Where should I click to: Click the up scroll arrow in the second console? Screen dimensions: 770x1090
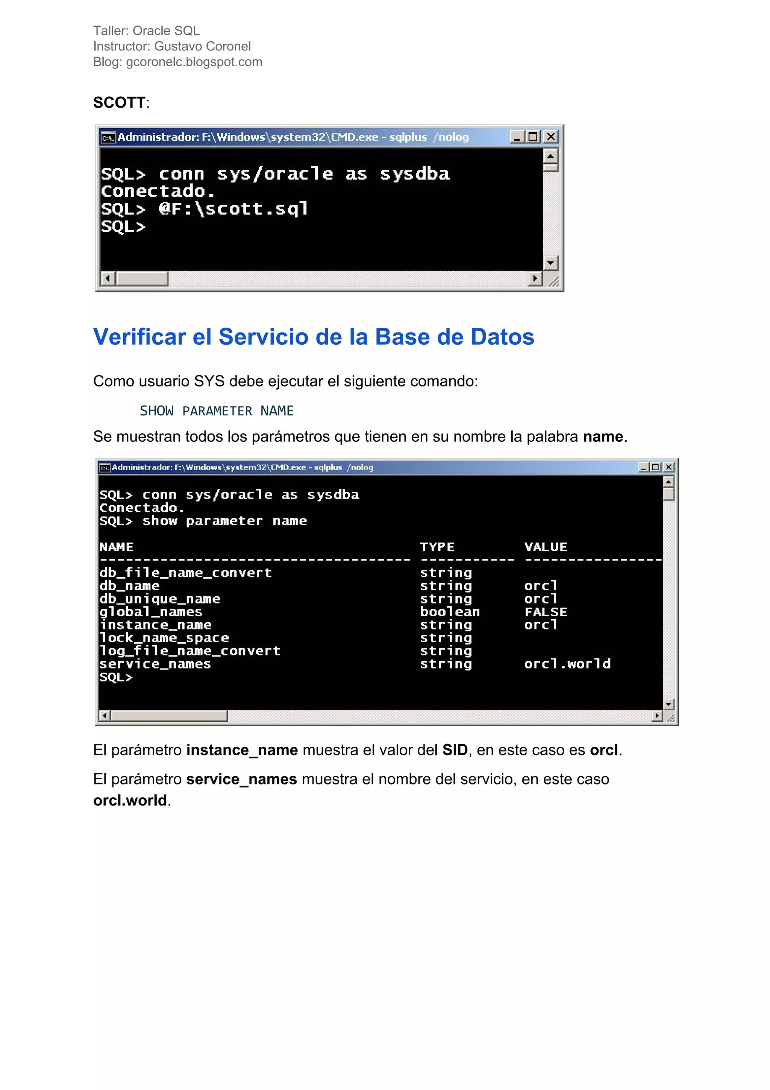[668, 482]
